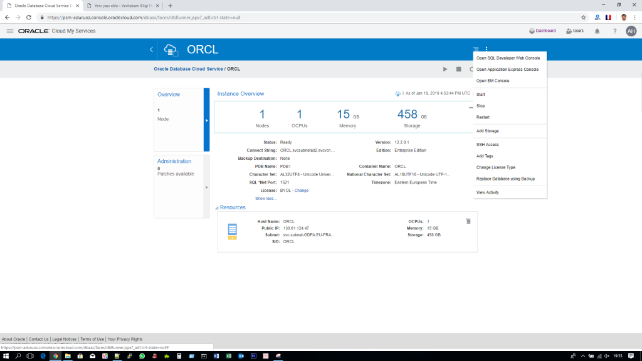Open Windows taskbar search
Screen dimensions: 642x361
[18, 356]
